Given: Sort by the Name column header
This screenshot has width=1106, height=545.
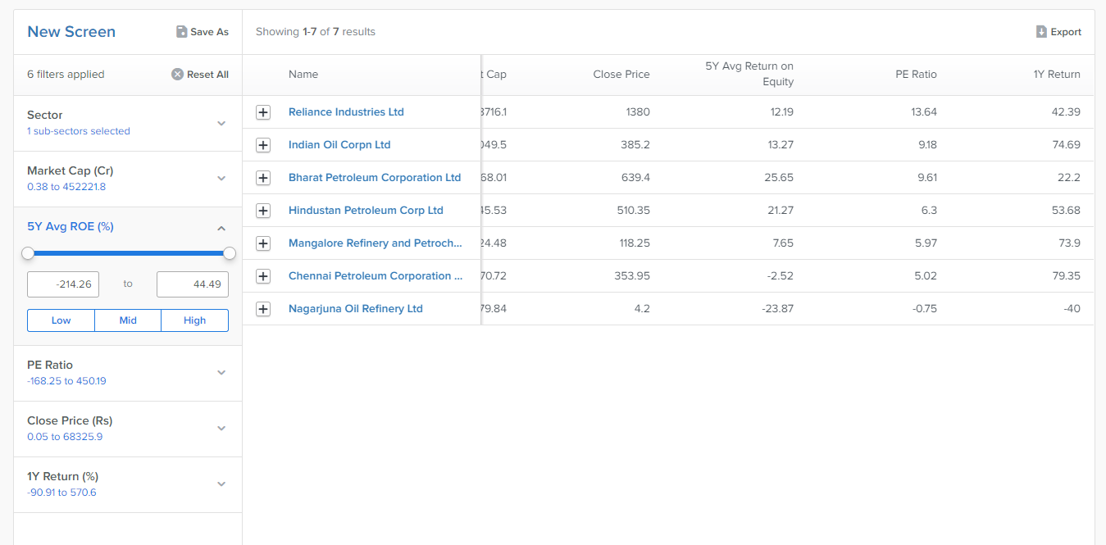Looking at the screenshot, I should [x=303, y=75].
